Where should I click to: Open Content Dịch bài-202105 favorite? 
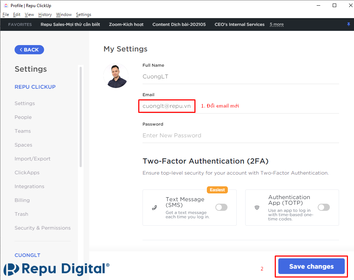coord(179,24)
